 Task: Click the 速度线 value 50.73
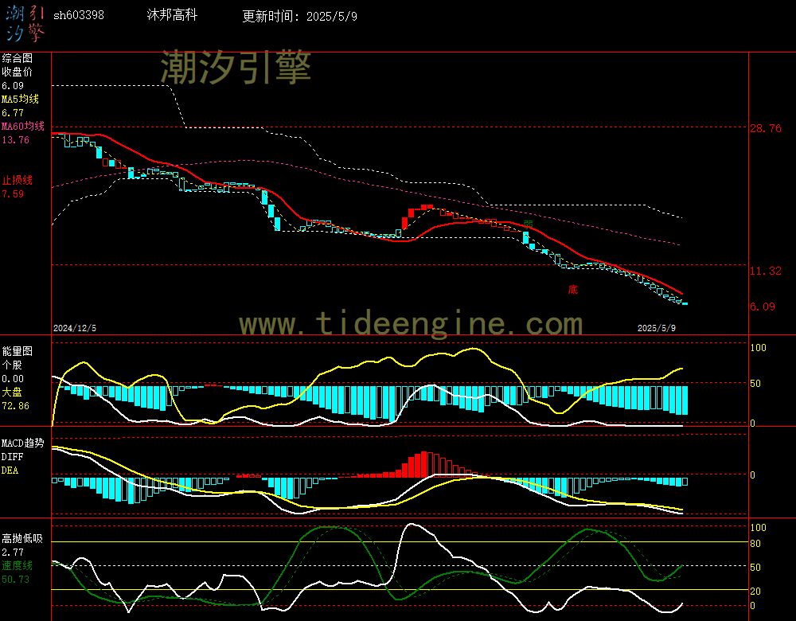[x=16, y=579]
